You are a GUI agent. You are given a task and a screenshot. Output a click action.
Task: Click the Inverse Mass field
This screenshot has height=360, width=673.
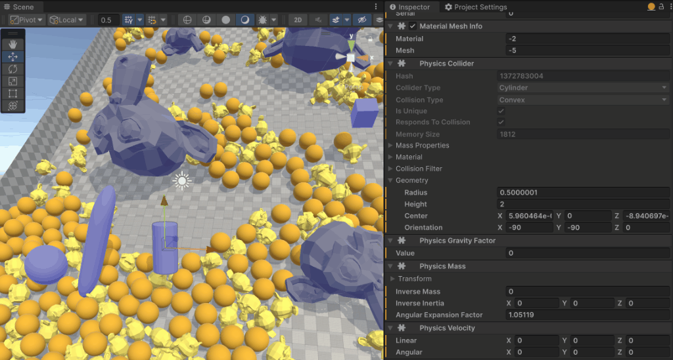coord(588,292)
